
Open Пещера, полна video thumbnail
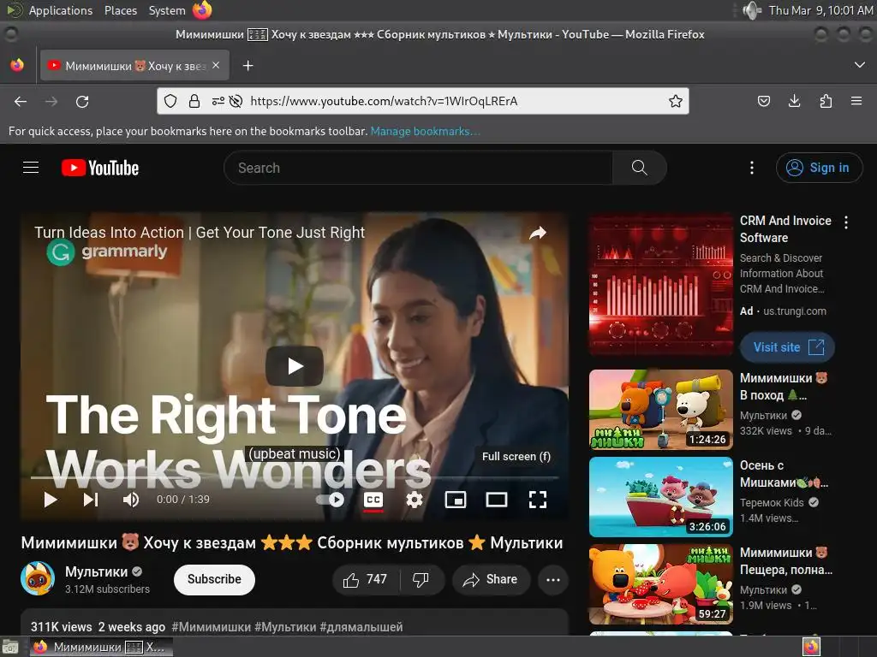[661, 583]
